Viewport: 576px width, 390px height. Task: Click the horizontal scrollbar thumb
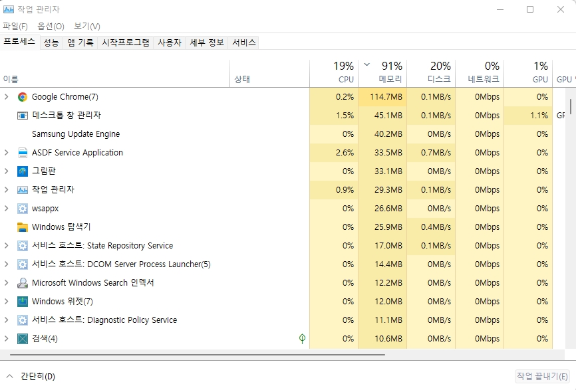(198, 355)
